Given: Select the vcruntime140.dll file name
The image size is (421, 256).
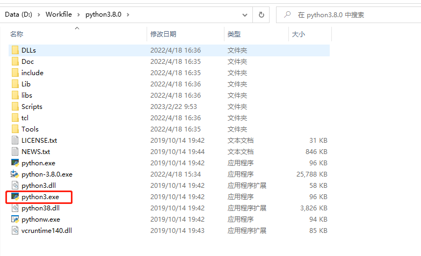Looking at the screenshot, I should [47, 231].
